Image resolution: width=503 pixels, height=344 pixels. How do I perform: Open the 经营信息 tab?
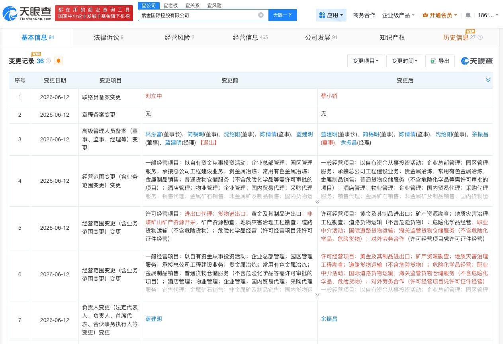click(250, 37)
